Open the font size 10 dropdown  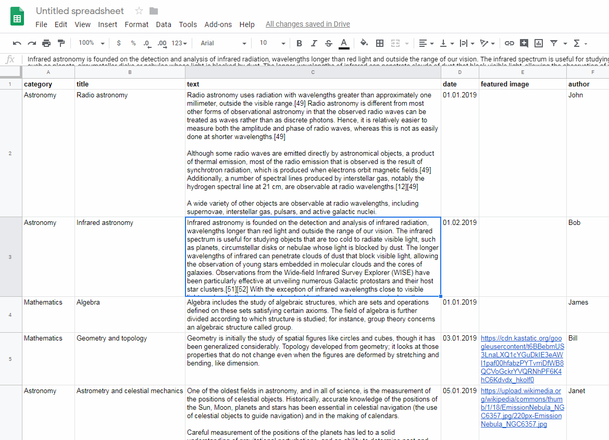272,43
